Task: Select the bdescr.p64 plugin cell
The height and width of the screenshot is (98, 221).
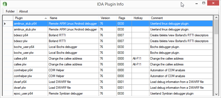Action: tap(31, 35)
